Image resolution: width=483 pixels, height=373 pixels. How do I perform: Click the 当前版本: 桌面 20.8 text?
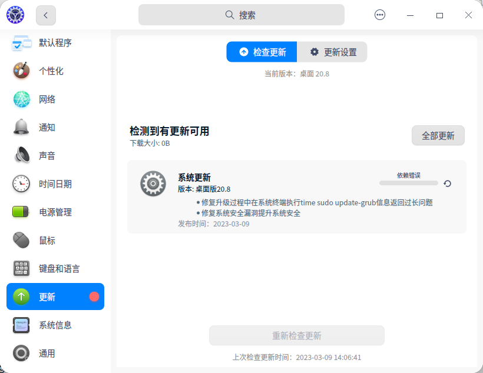point(297,74)
